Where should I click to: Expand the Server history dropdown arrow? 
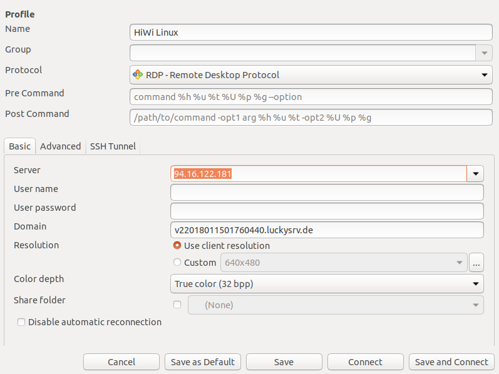476,174
